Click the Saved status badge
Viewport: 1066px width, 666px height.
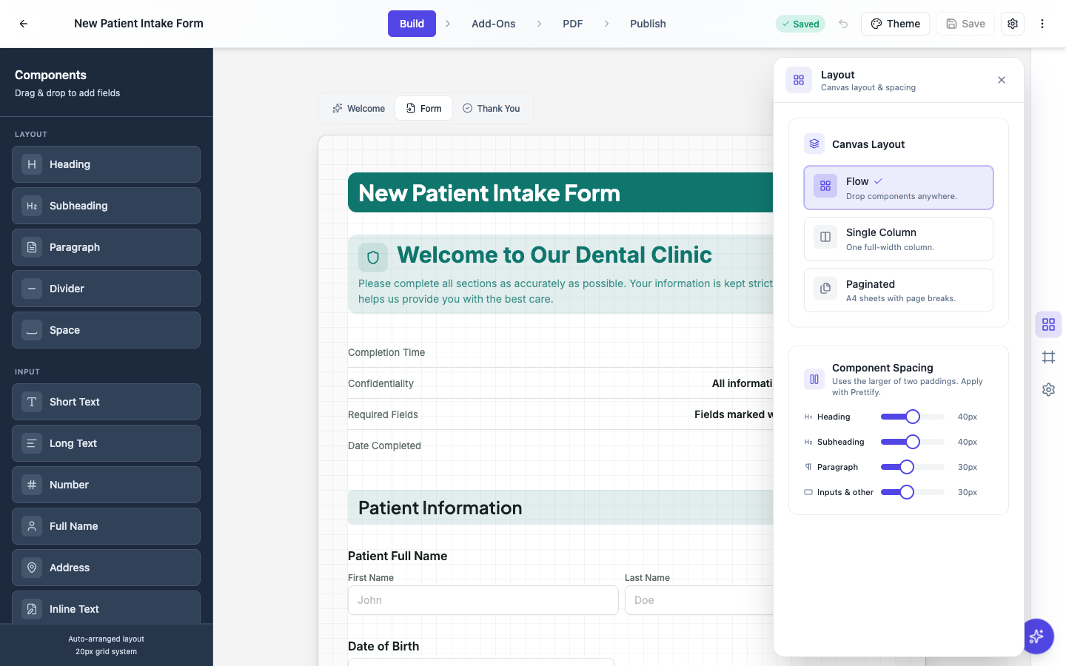coord(800,24)
